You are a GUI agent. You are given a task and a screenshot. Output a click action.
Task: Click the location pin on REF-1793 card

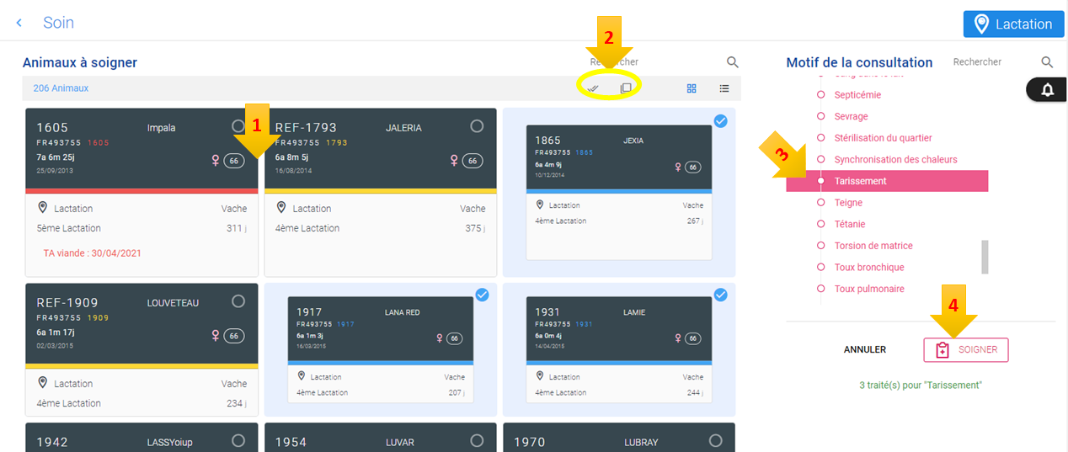(281, 208)
